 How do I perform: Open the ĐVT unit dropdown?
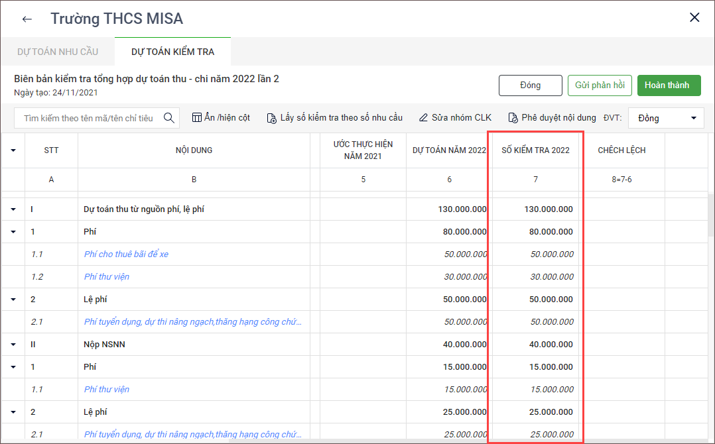[x=665, y=118]
